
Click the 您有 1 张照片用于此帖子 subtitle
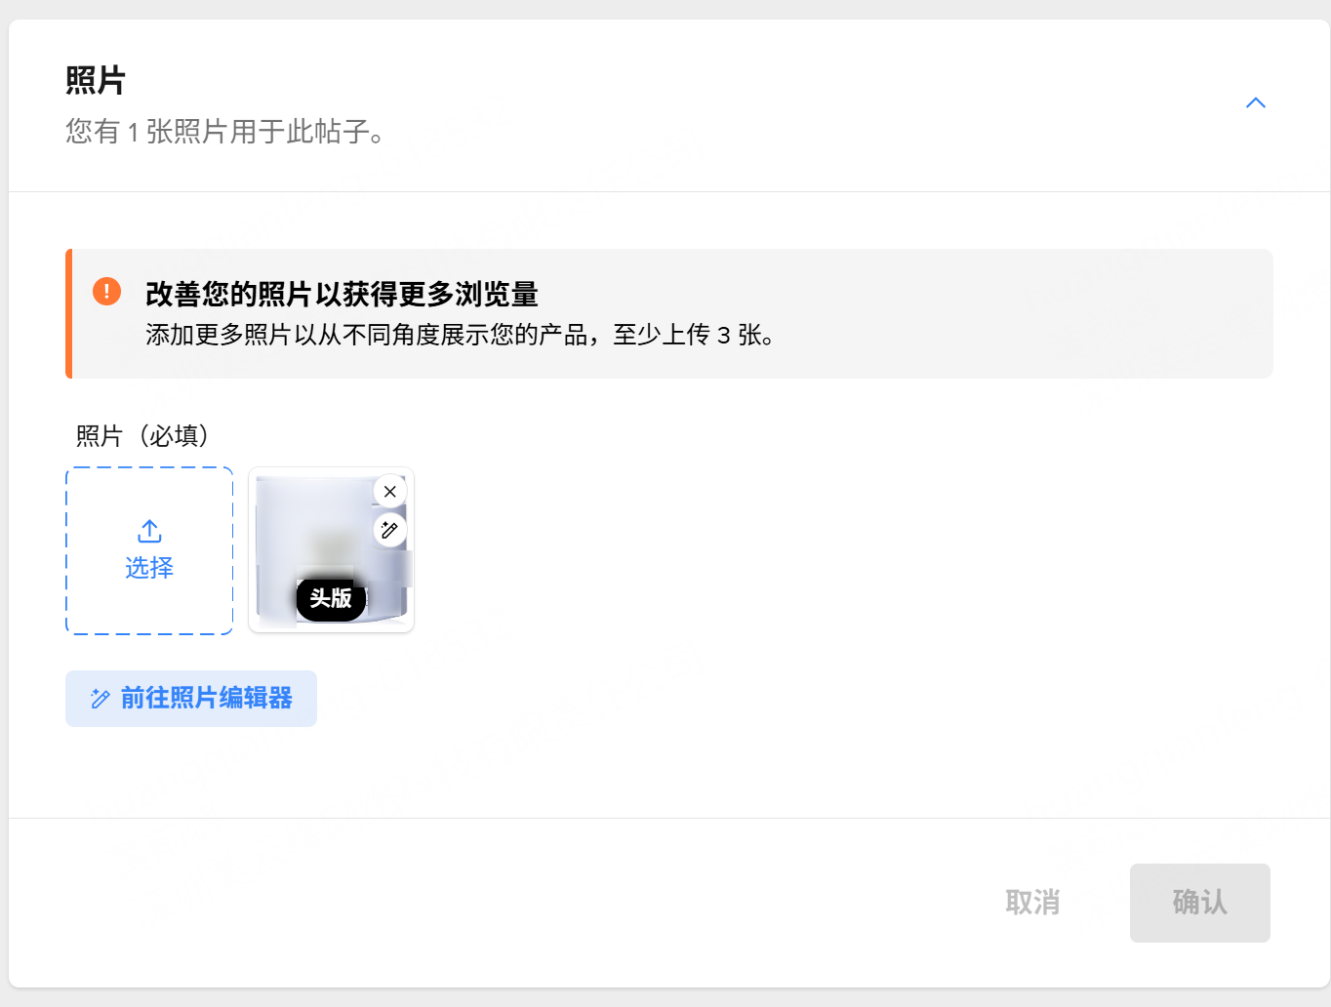(224, 132)
